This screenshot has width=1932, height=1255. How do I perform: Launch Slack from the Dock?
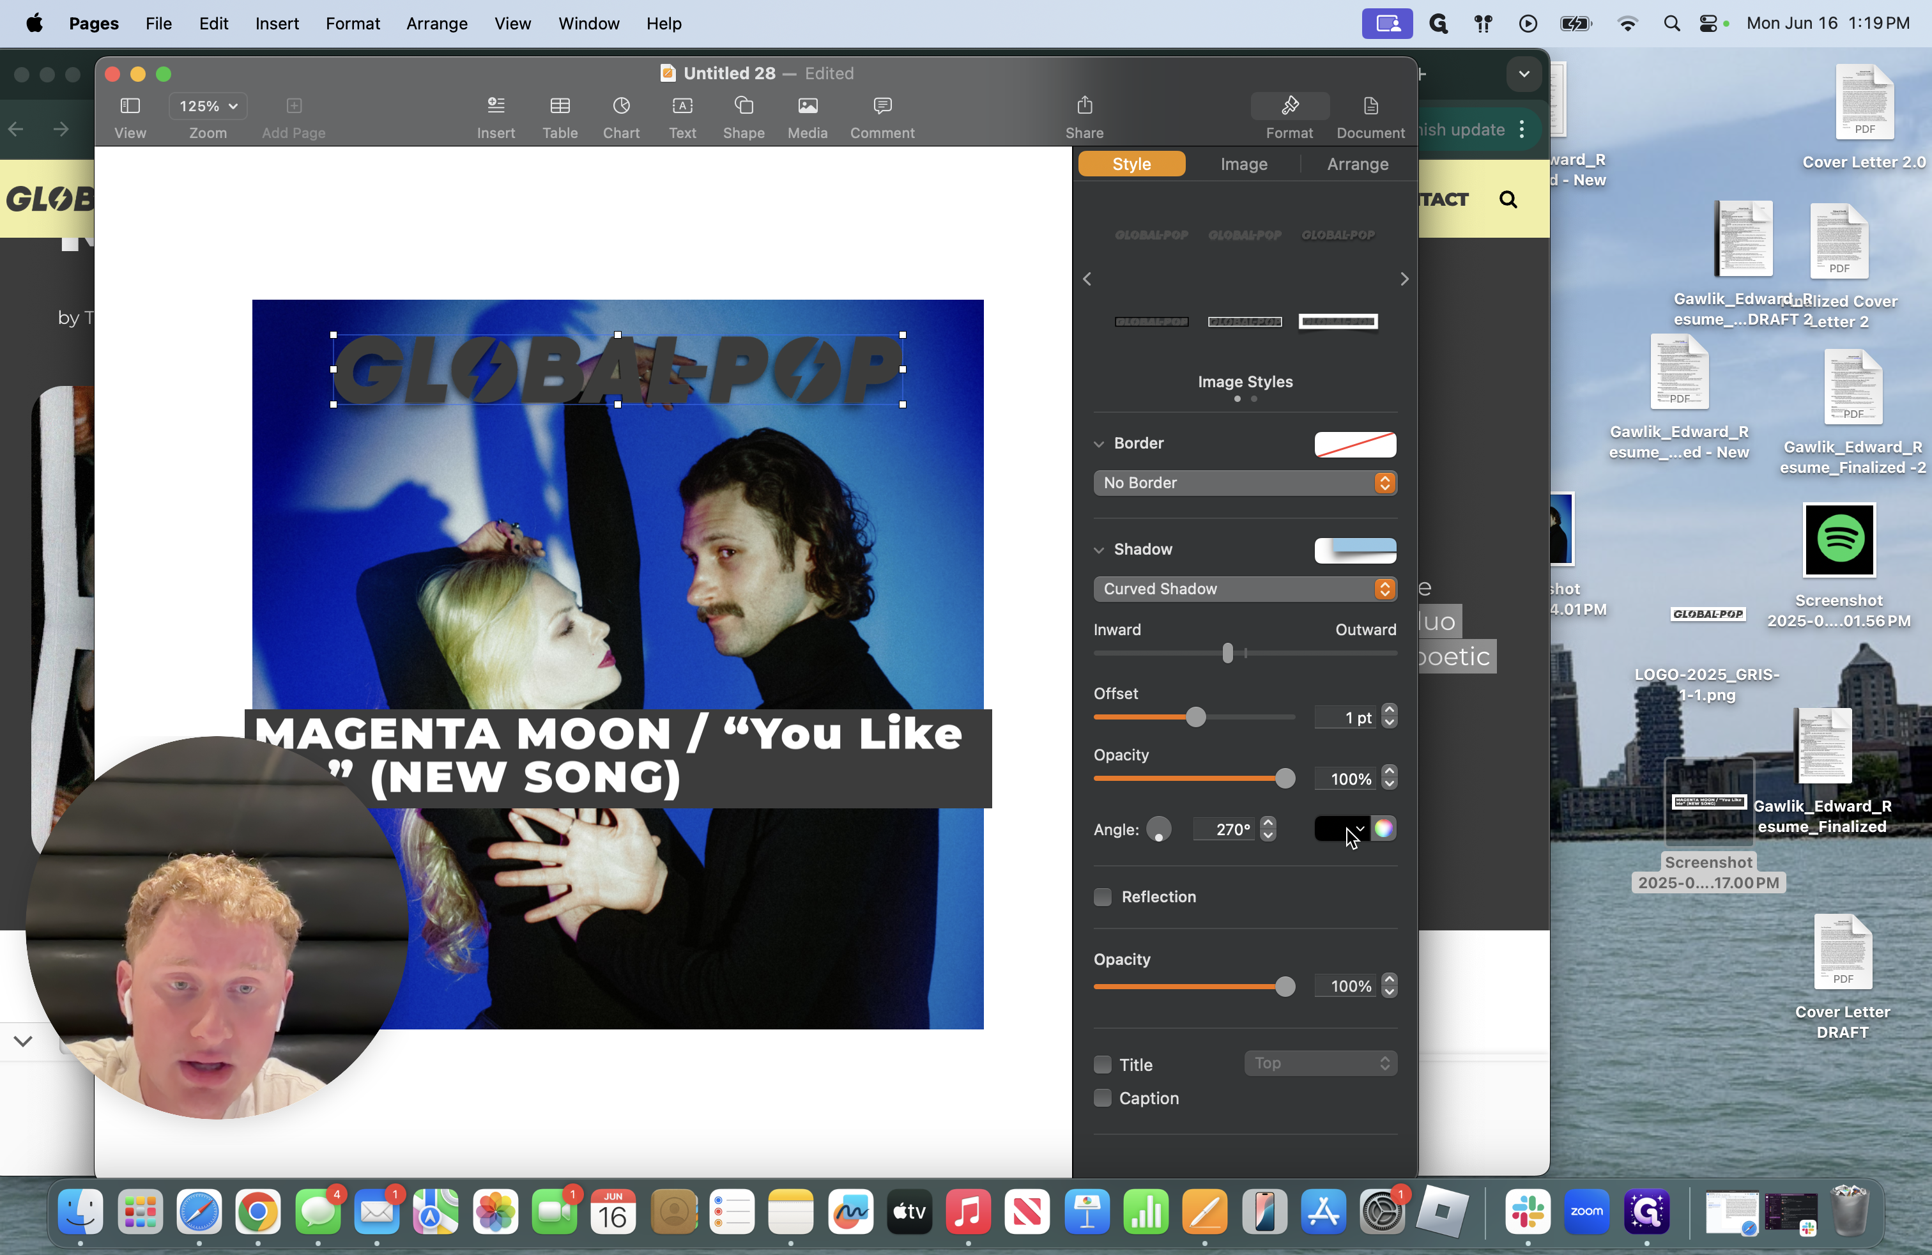click(1527, 1212)
